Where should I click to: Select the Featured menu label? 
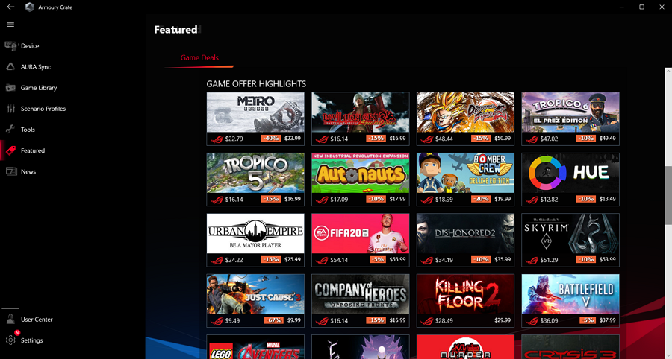[33, 150]
